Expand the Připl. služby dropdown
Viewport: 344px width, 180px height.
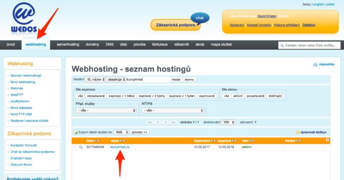click(106, 111)
